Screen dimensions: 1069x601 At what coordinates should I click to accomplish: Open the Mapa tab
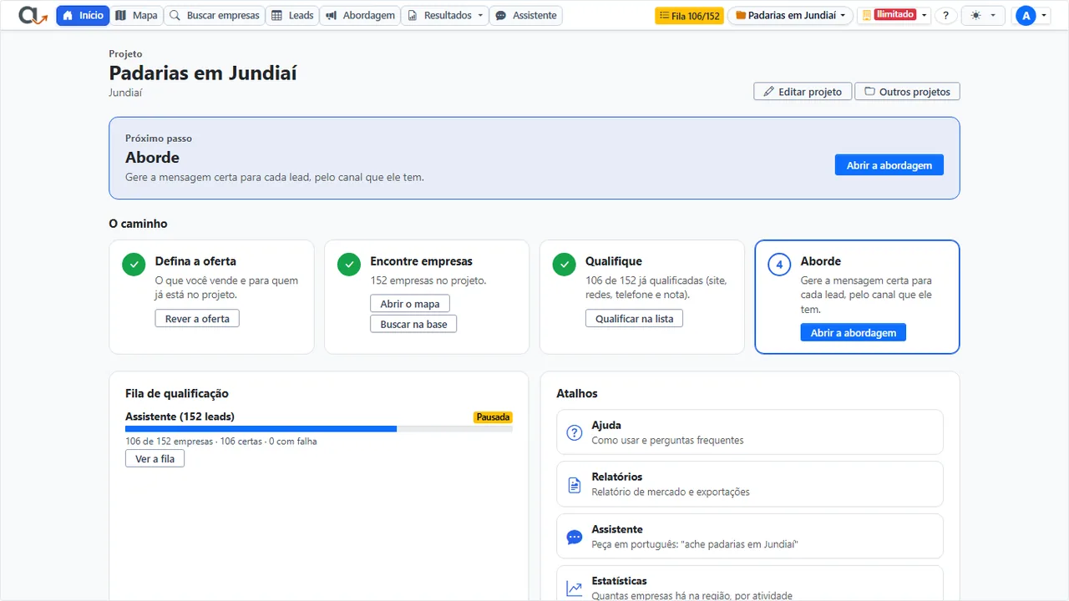pos(136,15)
